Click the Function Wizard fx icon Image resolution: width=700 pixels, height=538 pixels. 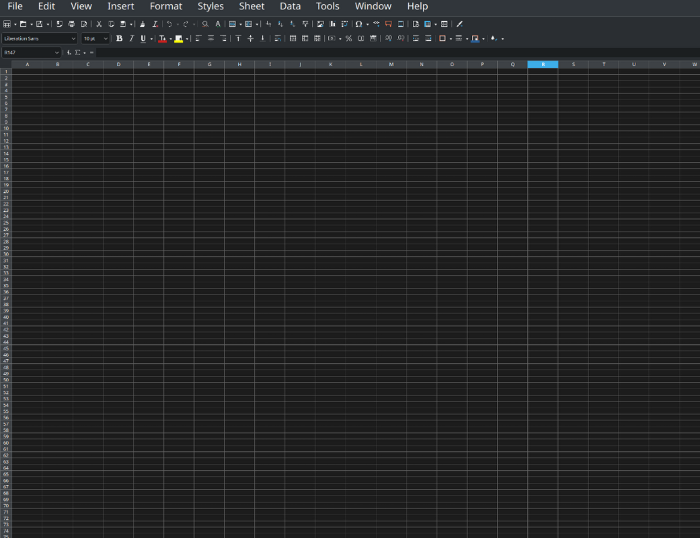(69, 52)
